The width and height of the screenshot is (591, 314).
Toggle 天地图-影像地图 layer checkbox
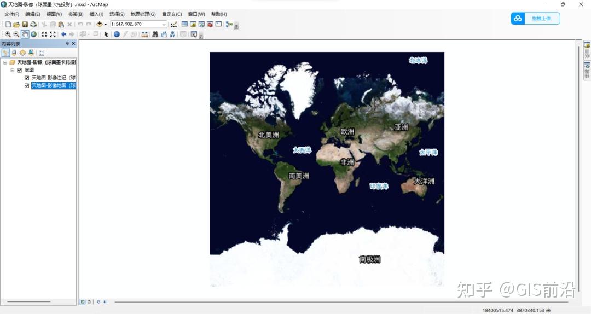pos(27,85)
